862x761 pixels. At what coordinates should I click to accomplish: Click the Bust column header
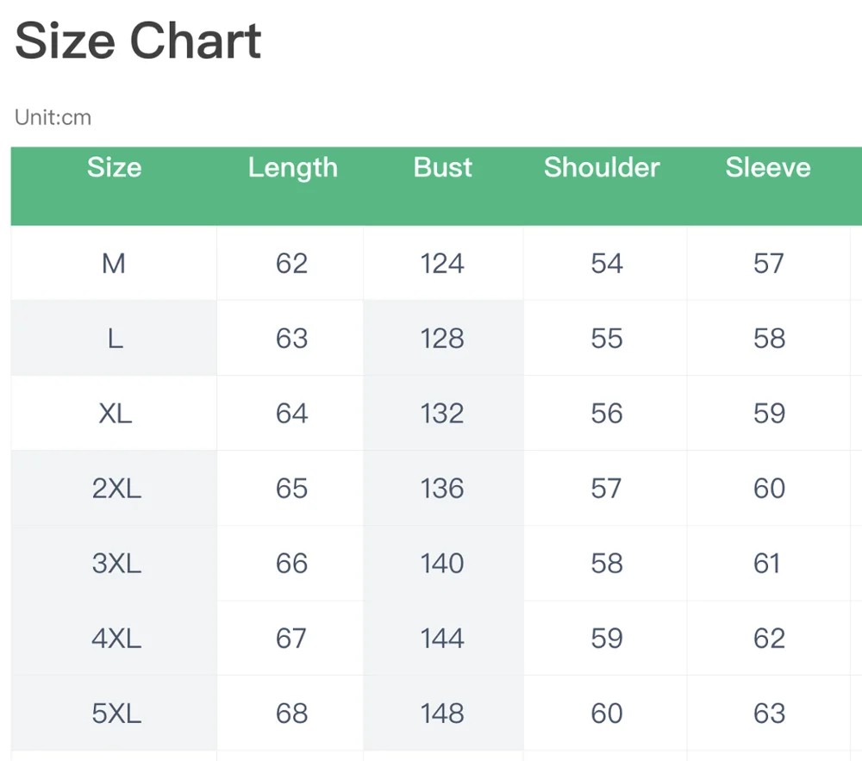coord(442,167)
